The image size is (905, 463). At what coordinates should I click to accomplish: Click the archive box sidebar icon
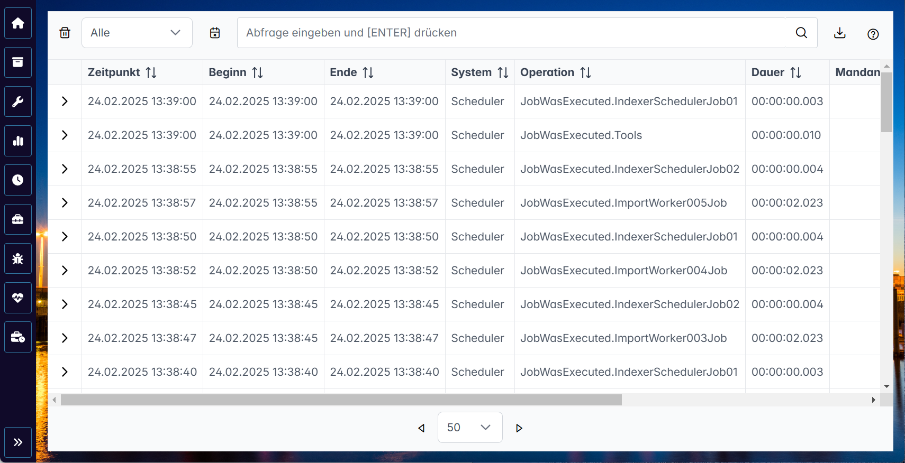pos(18,62)
